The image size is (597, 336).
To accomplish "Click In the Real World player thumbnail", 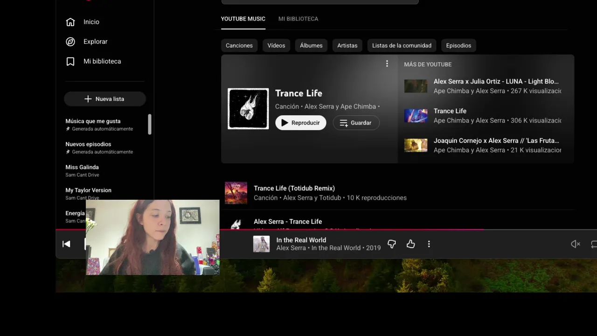I will (x=261, y=244).
